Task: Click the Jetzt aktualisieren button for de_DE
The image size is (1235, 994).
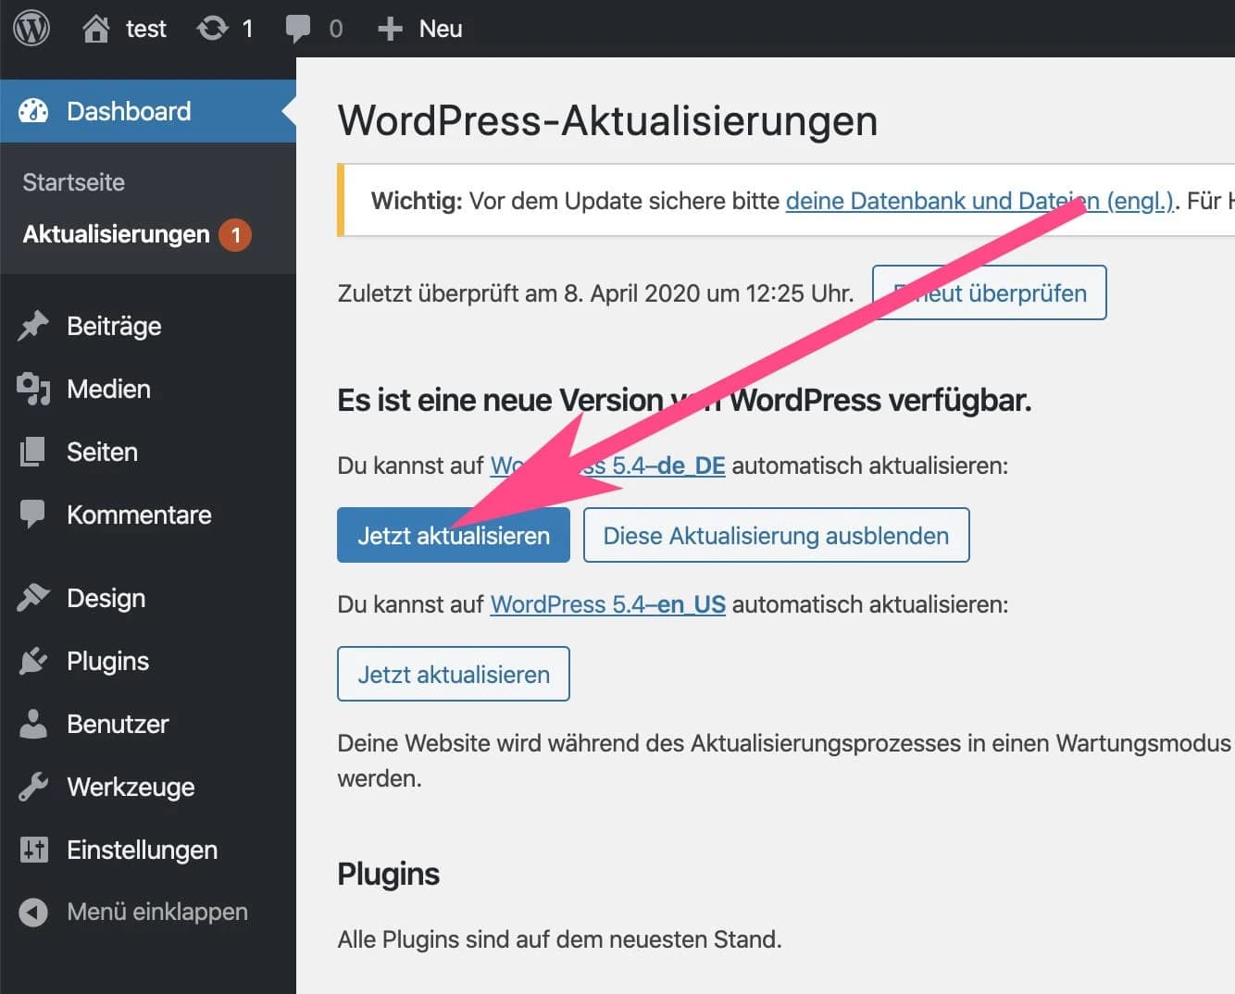Action: point(453,535)
